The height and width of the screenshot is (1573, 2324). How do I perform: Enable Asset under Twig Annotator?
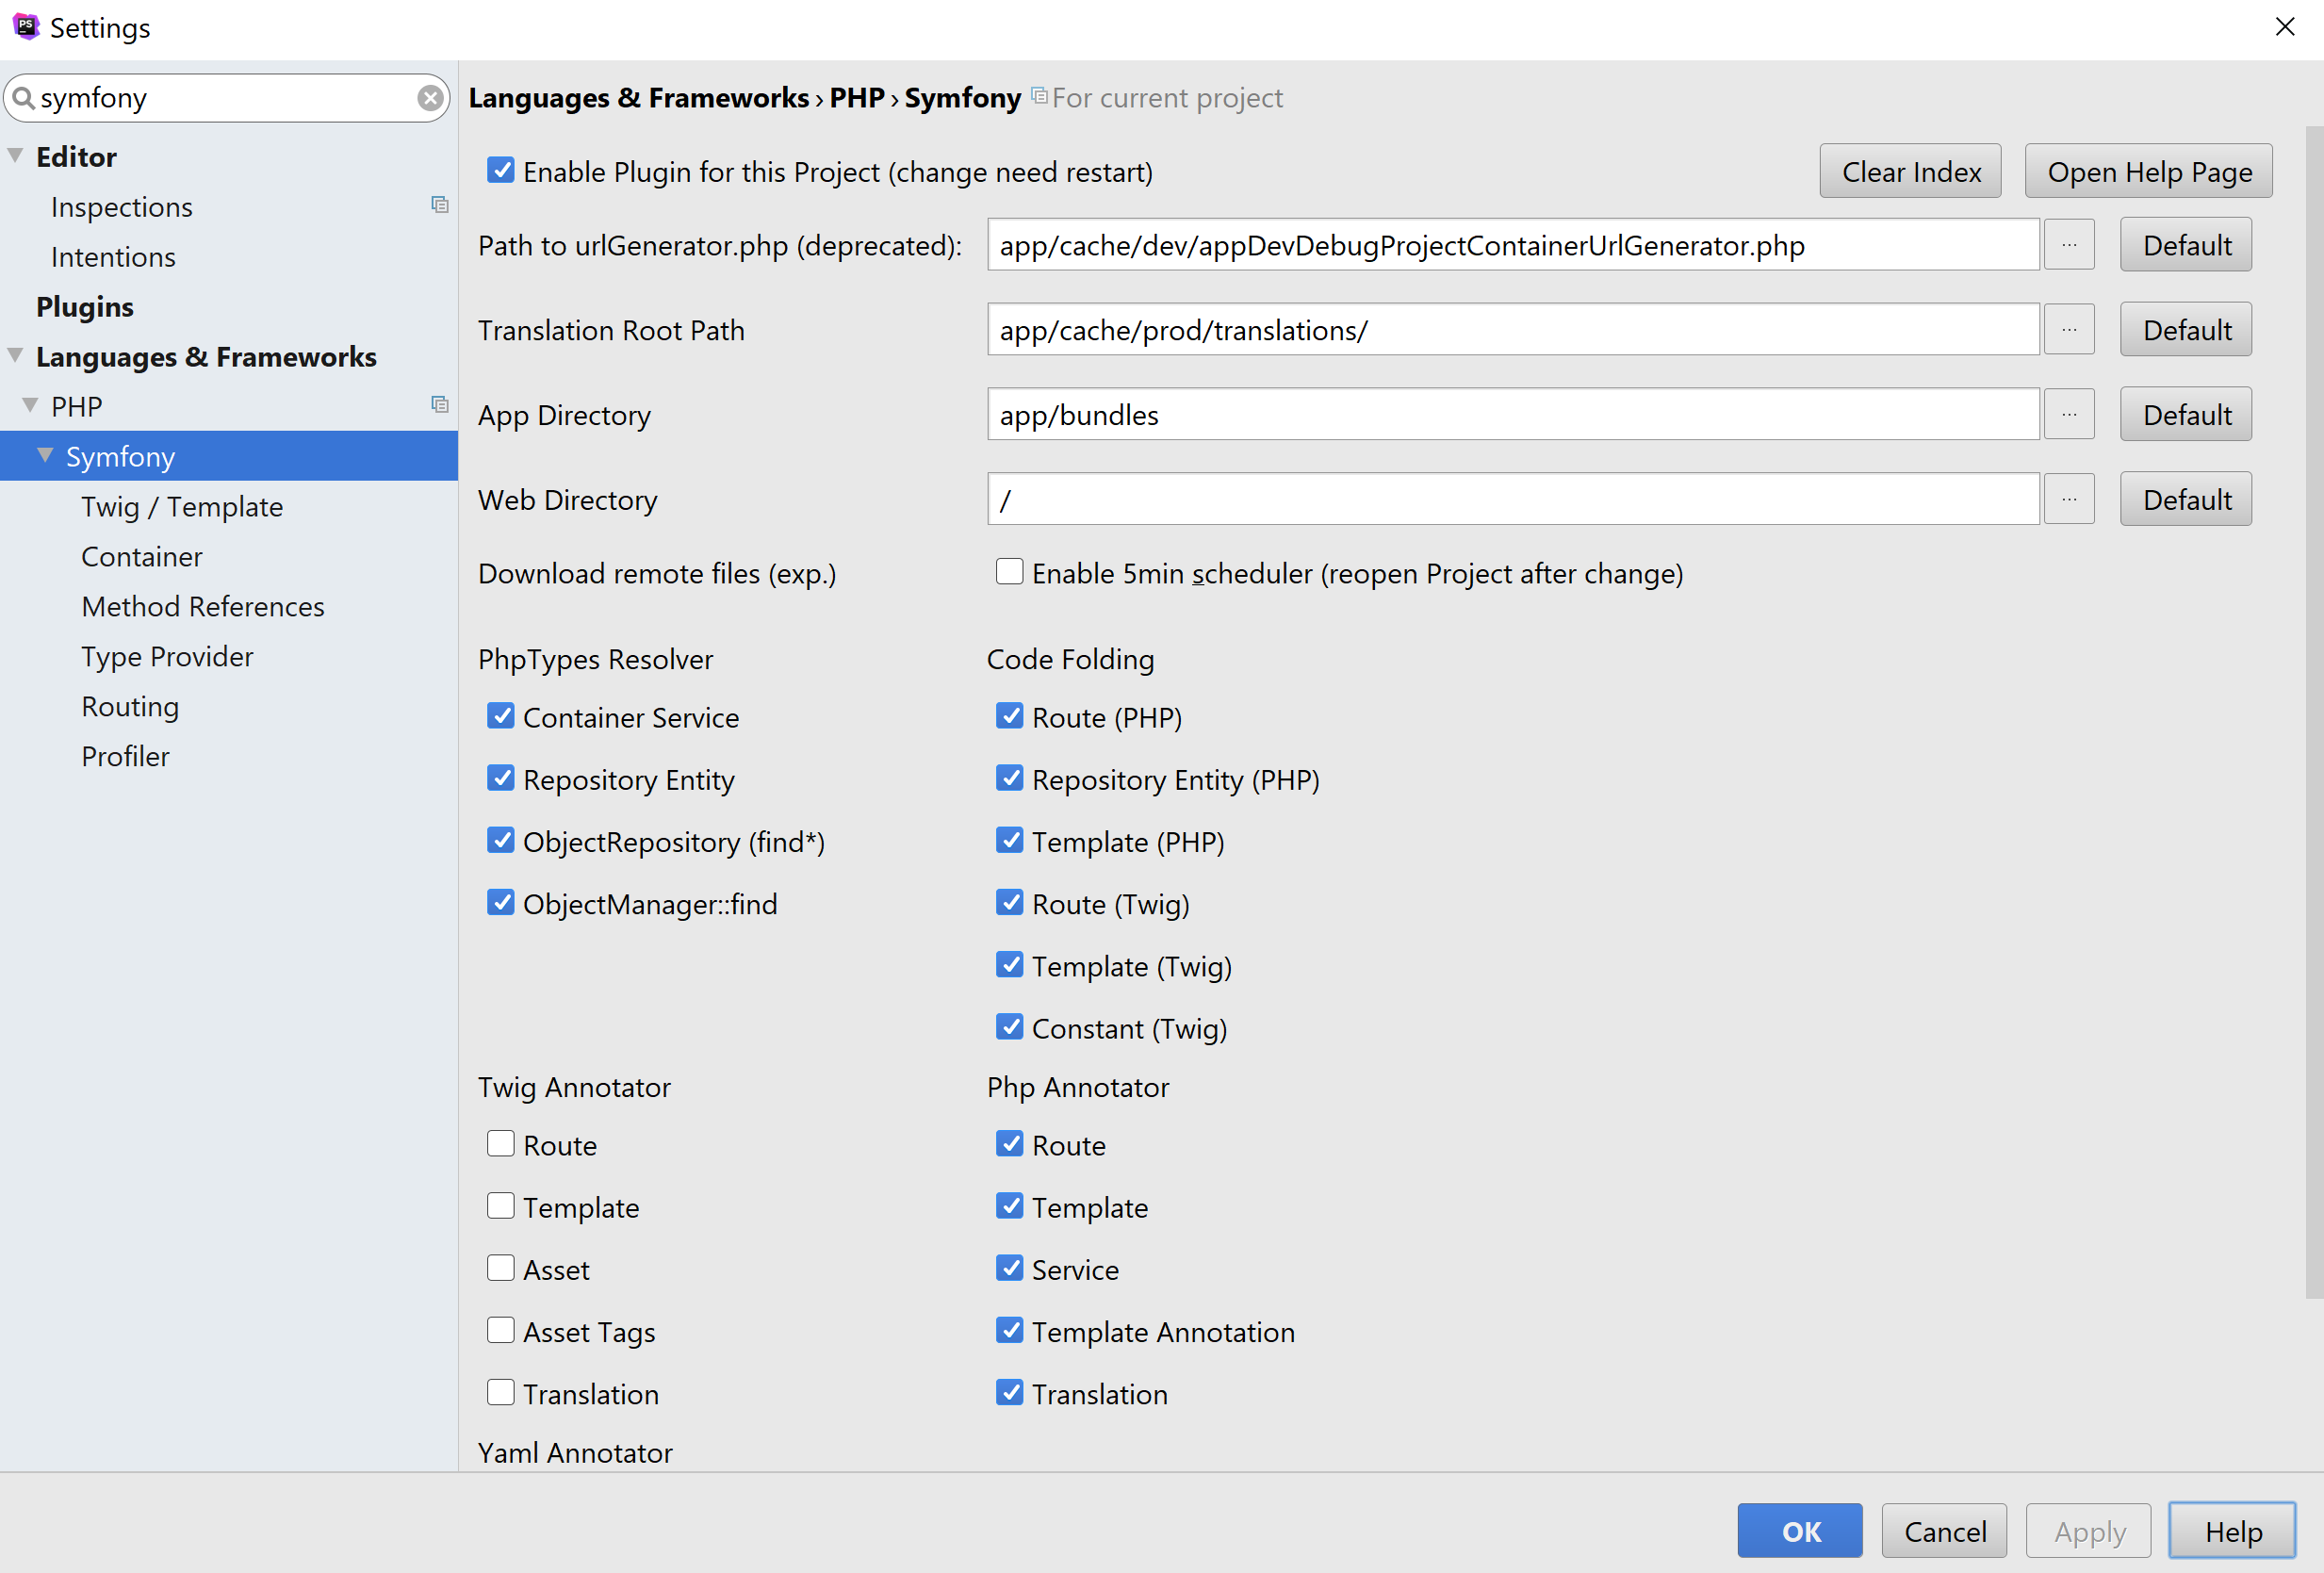coord(501,1269)
